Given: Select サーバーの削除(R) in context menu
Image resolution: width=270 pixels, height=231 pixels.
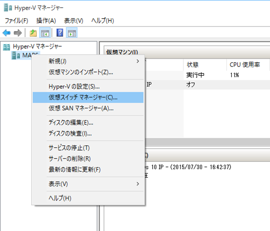Looking at the screenshot, I should [88, 158].
